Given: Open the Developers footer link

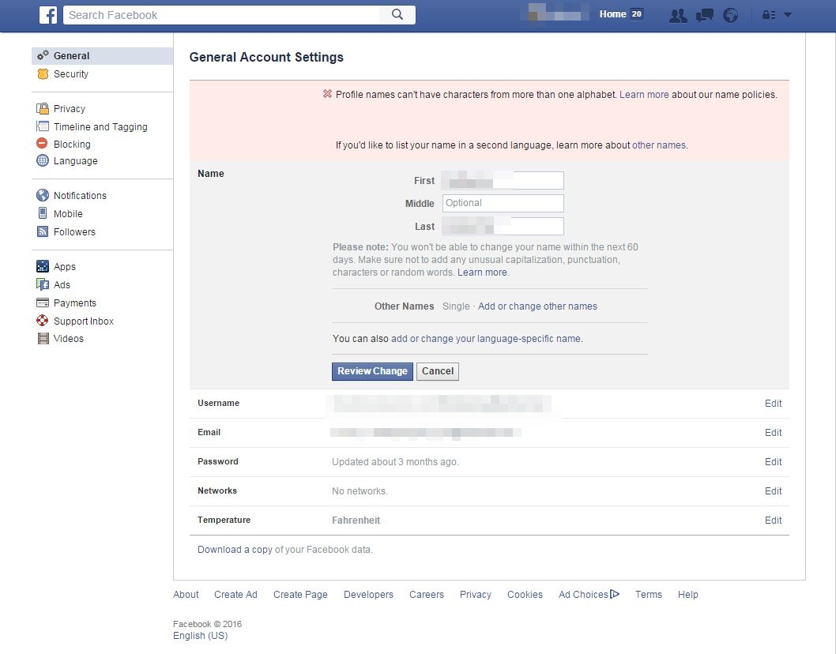Looking at the screenshot, I should [x=368, y=594].
